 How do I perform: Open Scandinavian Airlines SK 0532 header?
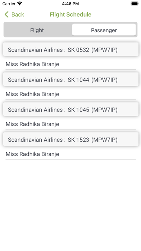71,49
